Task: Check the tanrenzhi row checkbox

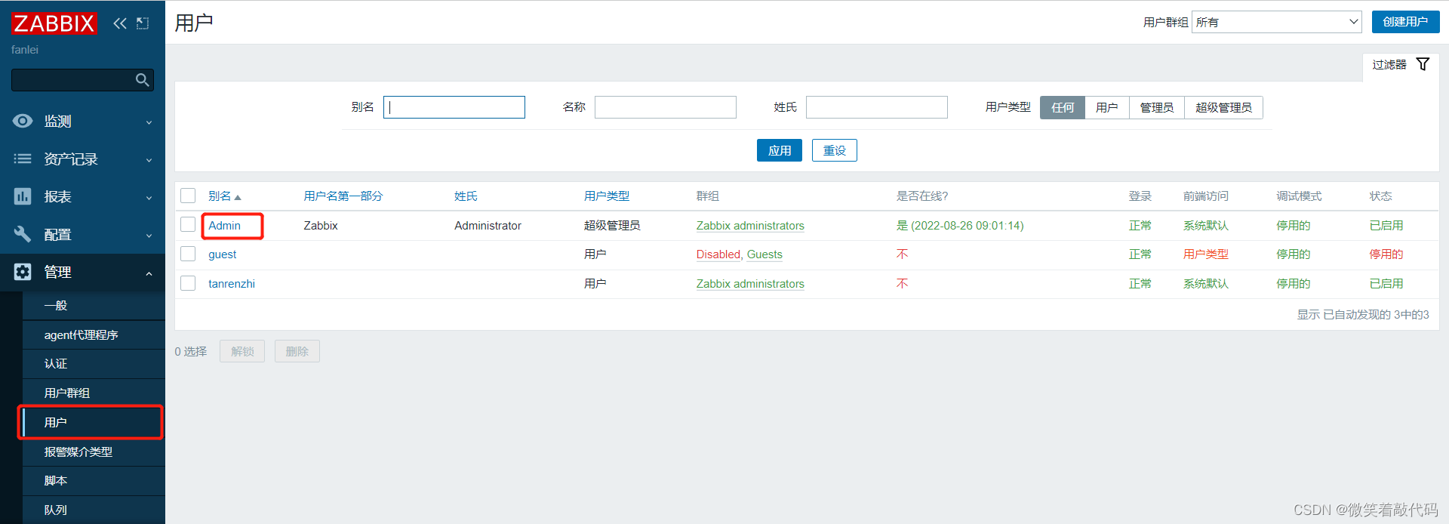Action: pyautogui.click(x=188, y=284)
